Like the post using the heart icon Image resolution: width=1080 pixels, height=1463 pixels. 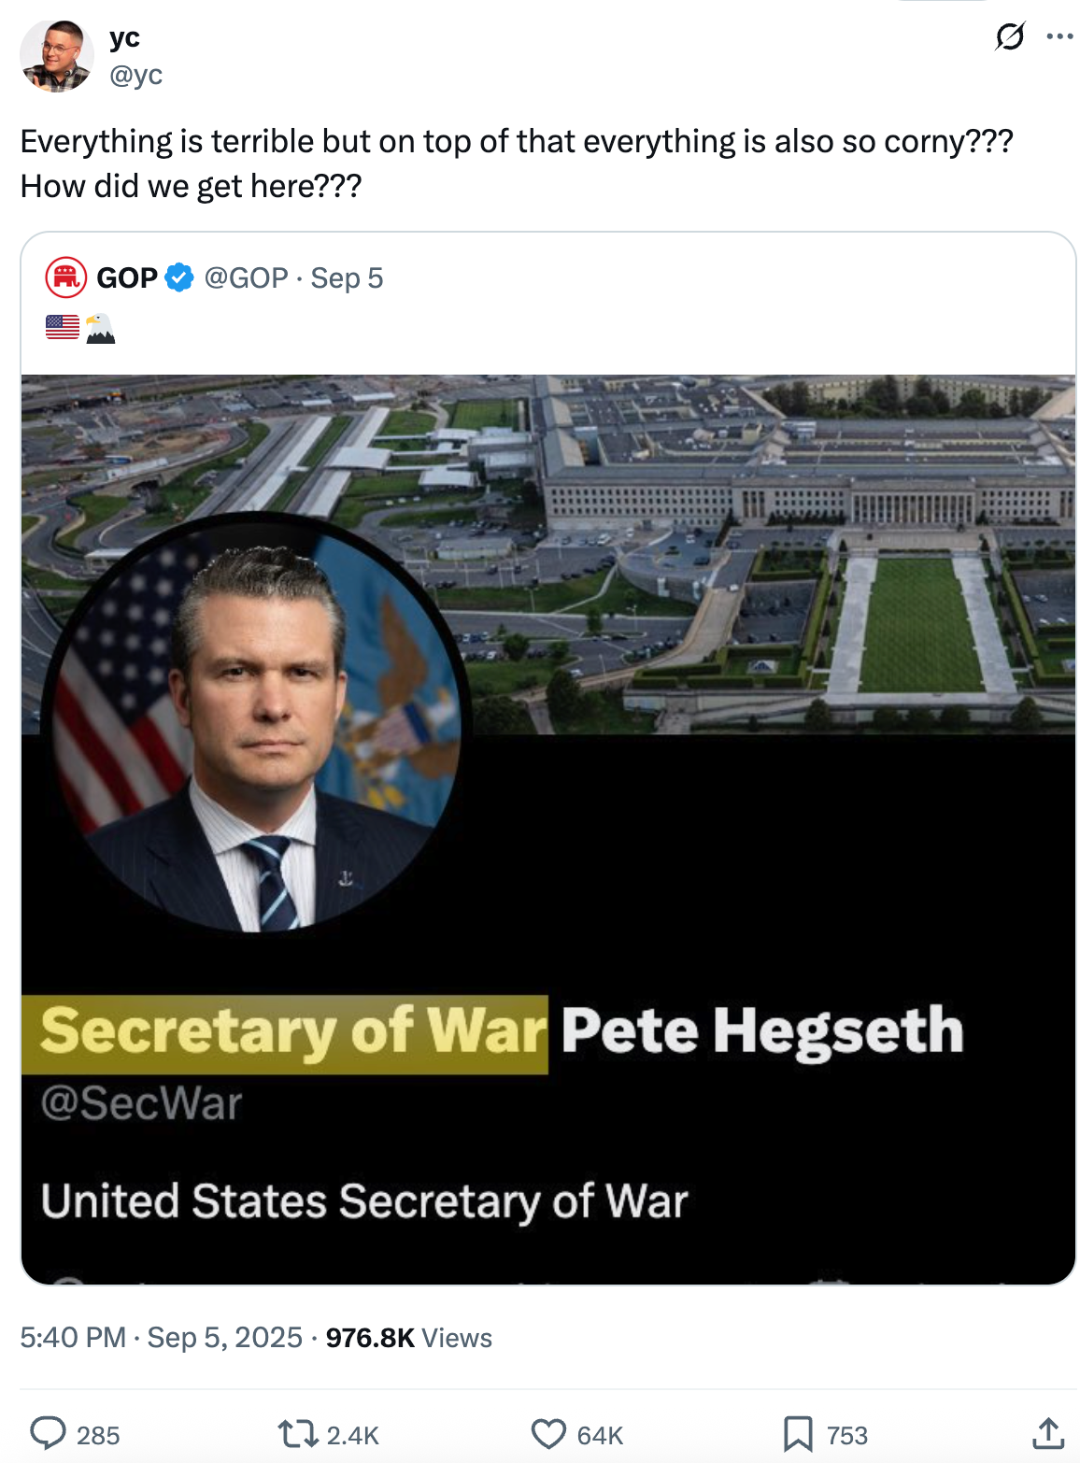click(x=547, y=1431)
